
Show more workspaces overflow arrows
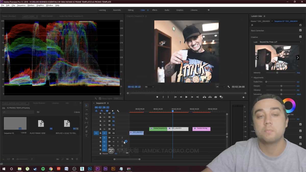[209, 10]
